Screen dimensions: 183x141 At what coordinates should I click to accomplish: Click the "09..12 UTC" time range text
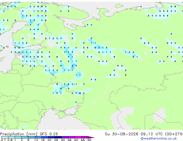pos(152,134)
